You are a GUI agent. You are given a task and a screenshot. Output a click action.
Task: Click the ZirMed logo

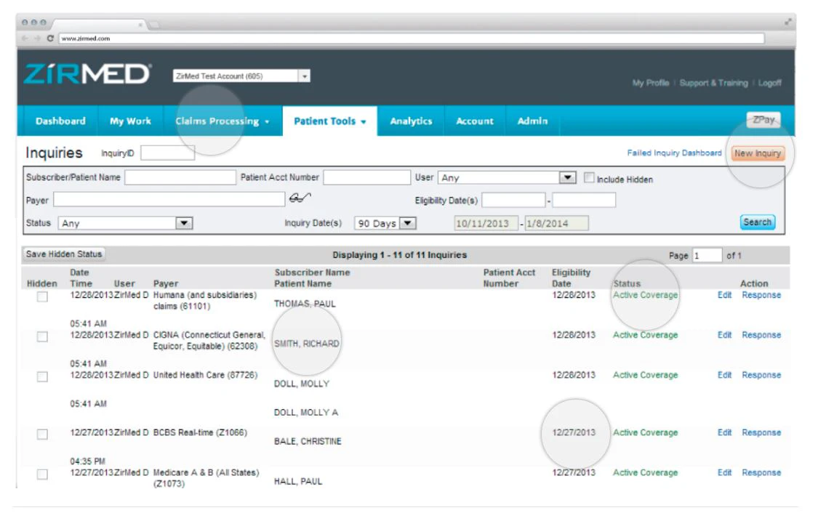87,74
